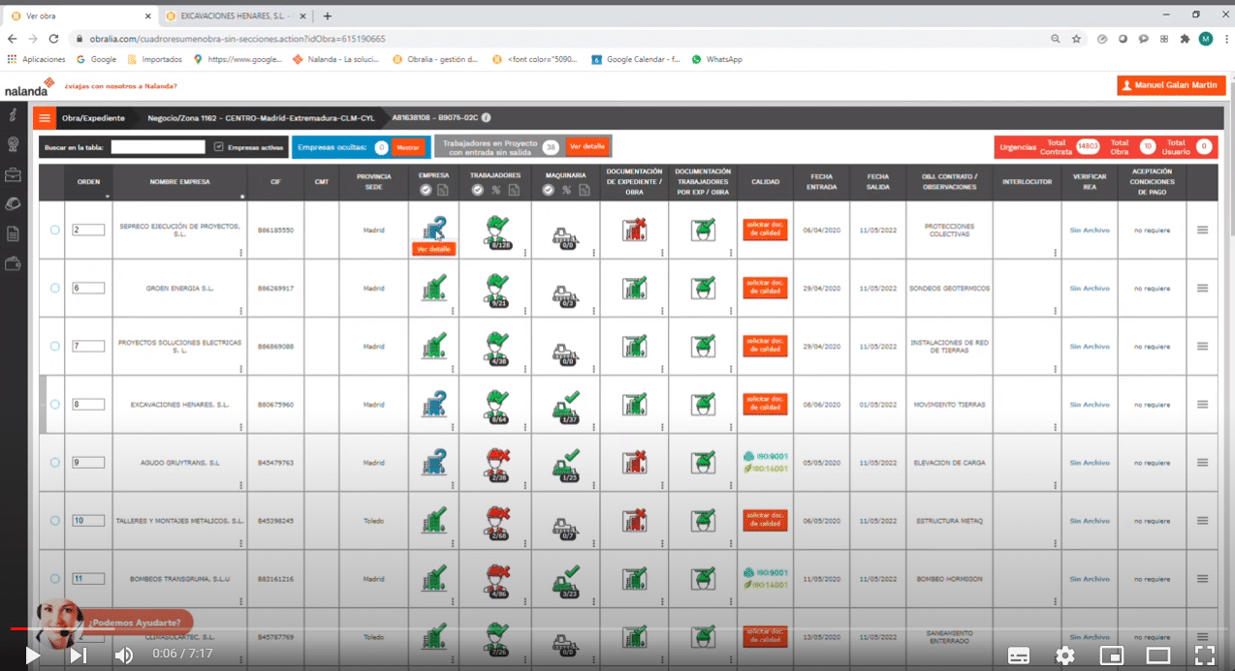Open Trabajadores icon for SEPRECO row
The height and width of the screenshot is (671, 1235).
[498, 229]
